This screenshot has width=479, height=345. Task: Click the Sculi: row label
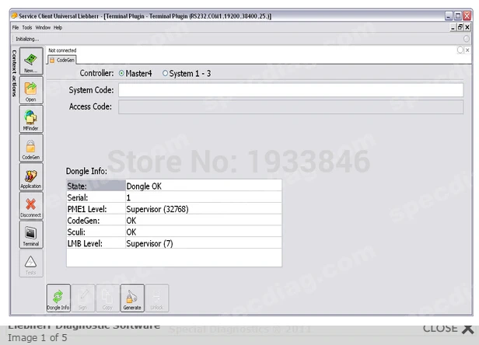point(96,232)
